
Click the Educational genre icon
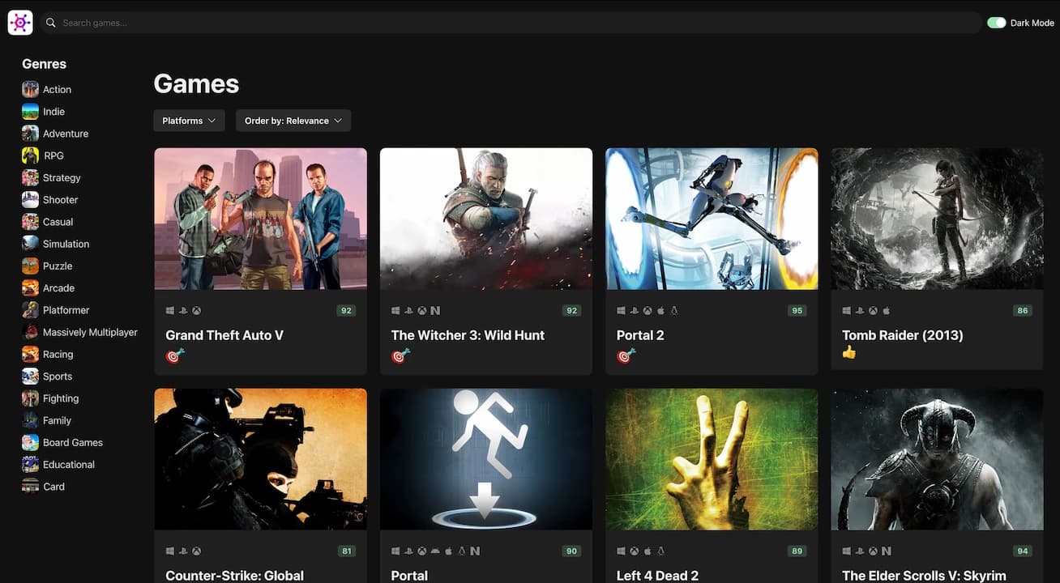point(30,465)
